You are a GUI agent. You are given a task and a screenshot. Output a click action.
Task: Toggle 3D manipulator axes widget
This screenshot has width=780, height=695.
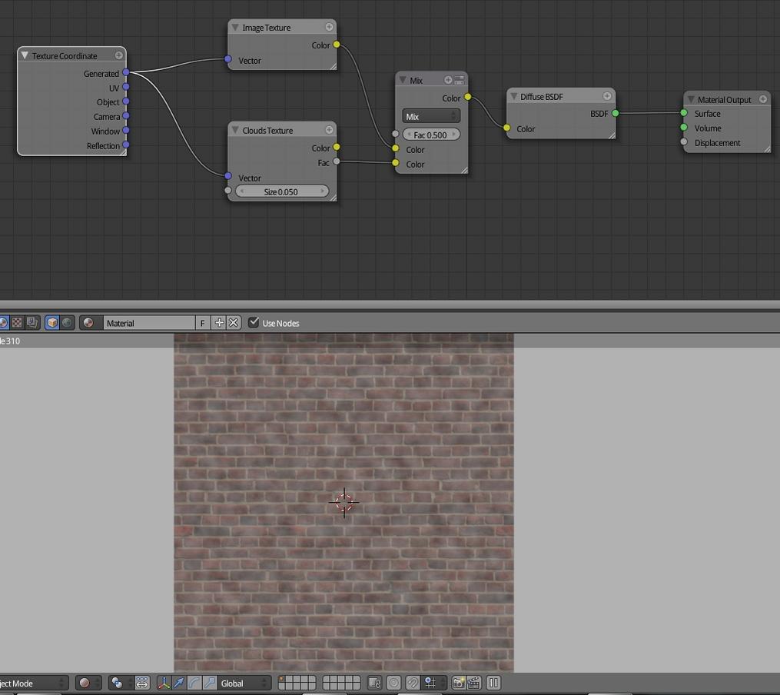tap(164, 683)
